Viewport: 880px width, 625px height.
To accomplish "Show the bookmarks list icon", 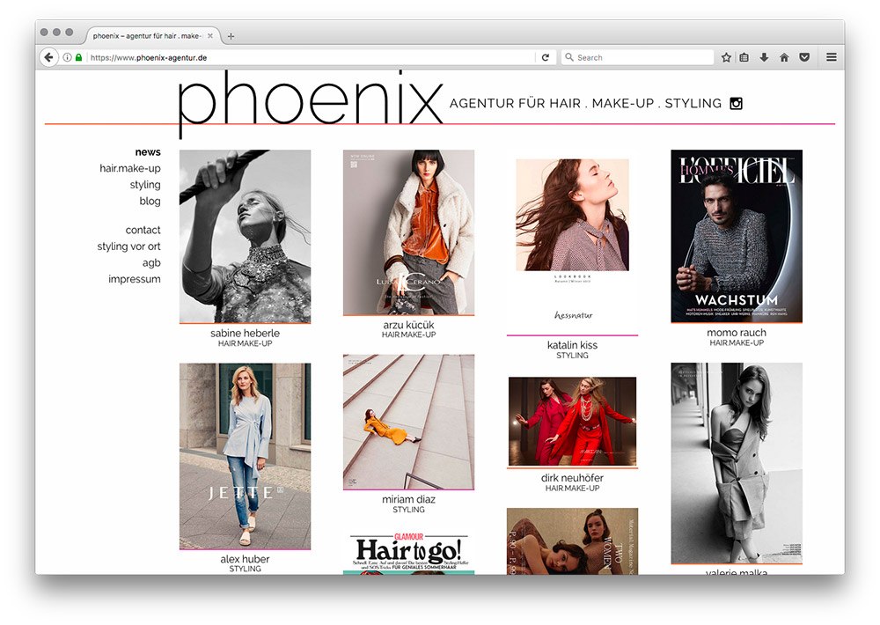I will 744,57.
